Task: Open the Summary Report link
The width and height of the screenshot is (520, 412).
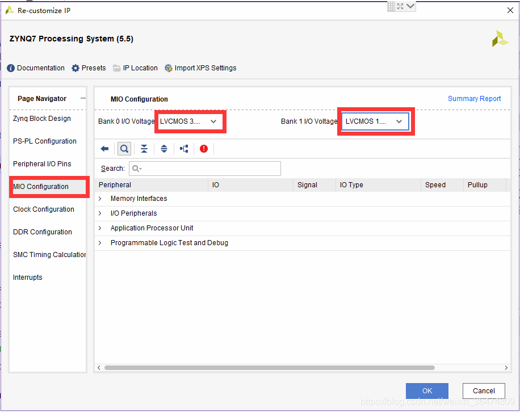Action: coord(474,99)
